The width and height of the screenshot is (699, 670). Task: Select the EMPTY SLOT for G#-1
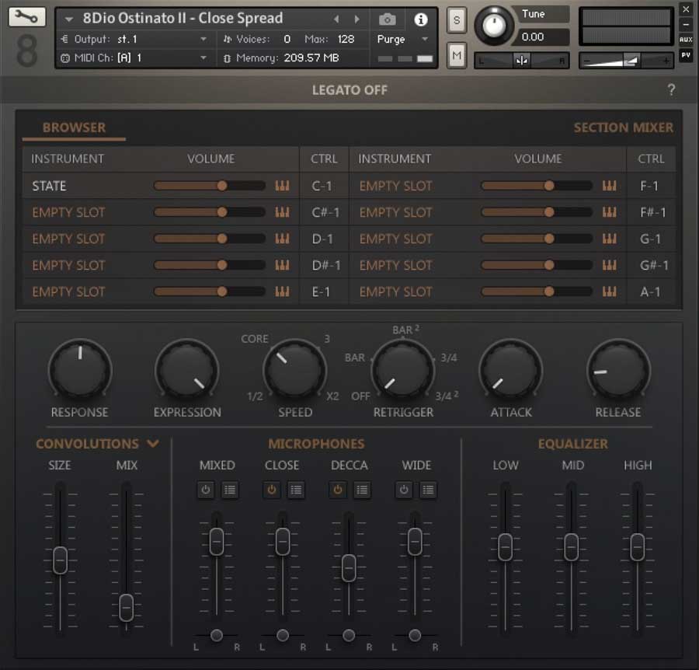(396, 265)
